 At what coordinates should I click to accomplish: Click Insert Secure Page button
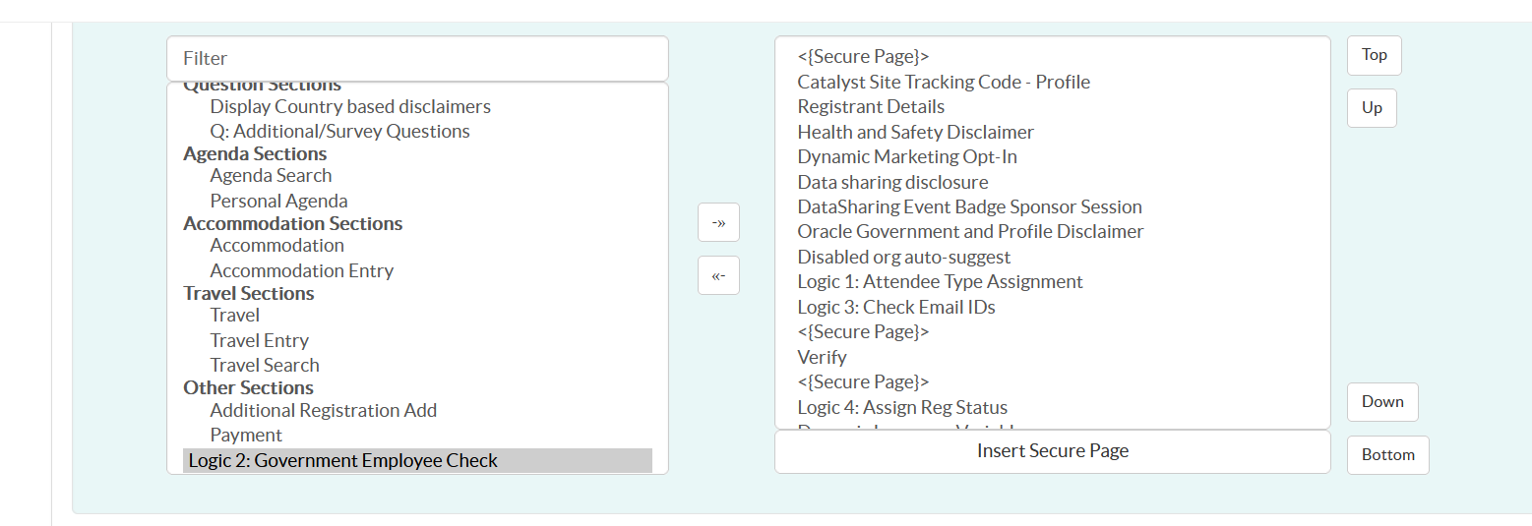(1052, 451)
